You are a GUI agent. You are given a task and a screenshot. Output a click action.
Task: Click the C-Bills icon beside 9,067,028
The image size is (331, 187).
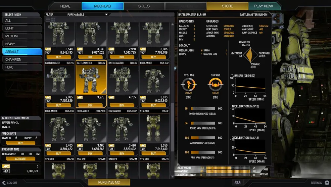pyautogui.click(x=80, y=53)
